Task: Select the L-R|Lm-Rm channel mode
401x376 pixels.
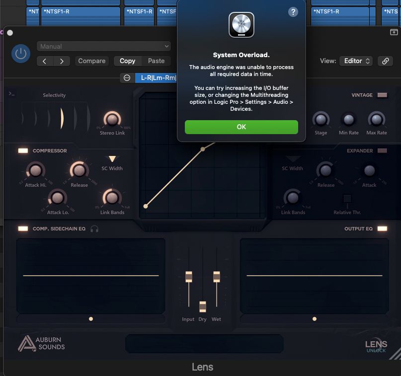Action: pyautogui.click(x=157, y=77)
